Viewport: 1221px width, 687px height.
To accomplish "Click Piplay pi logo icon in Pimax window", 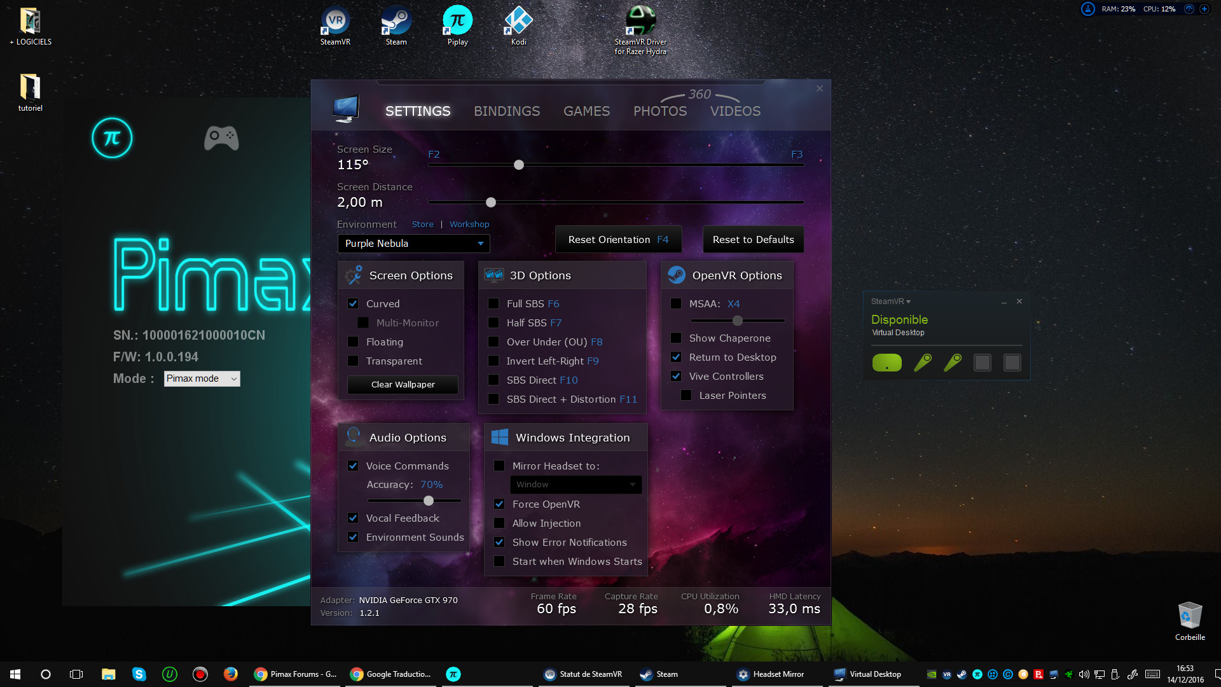I will [112, 138].
